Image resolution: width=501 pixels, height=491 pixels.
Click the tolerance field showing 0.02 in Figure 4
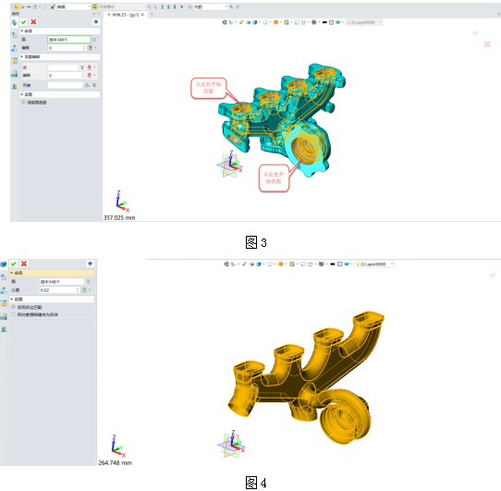[x=59, y=290]
